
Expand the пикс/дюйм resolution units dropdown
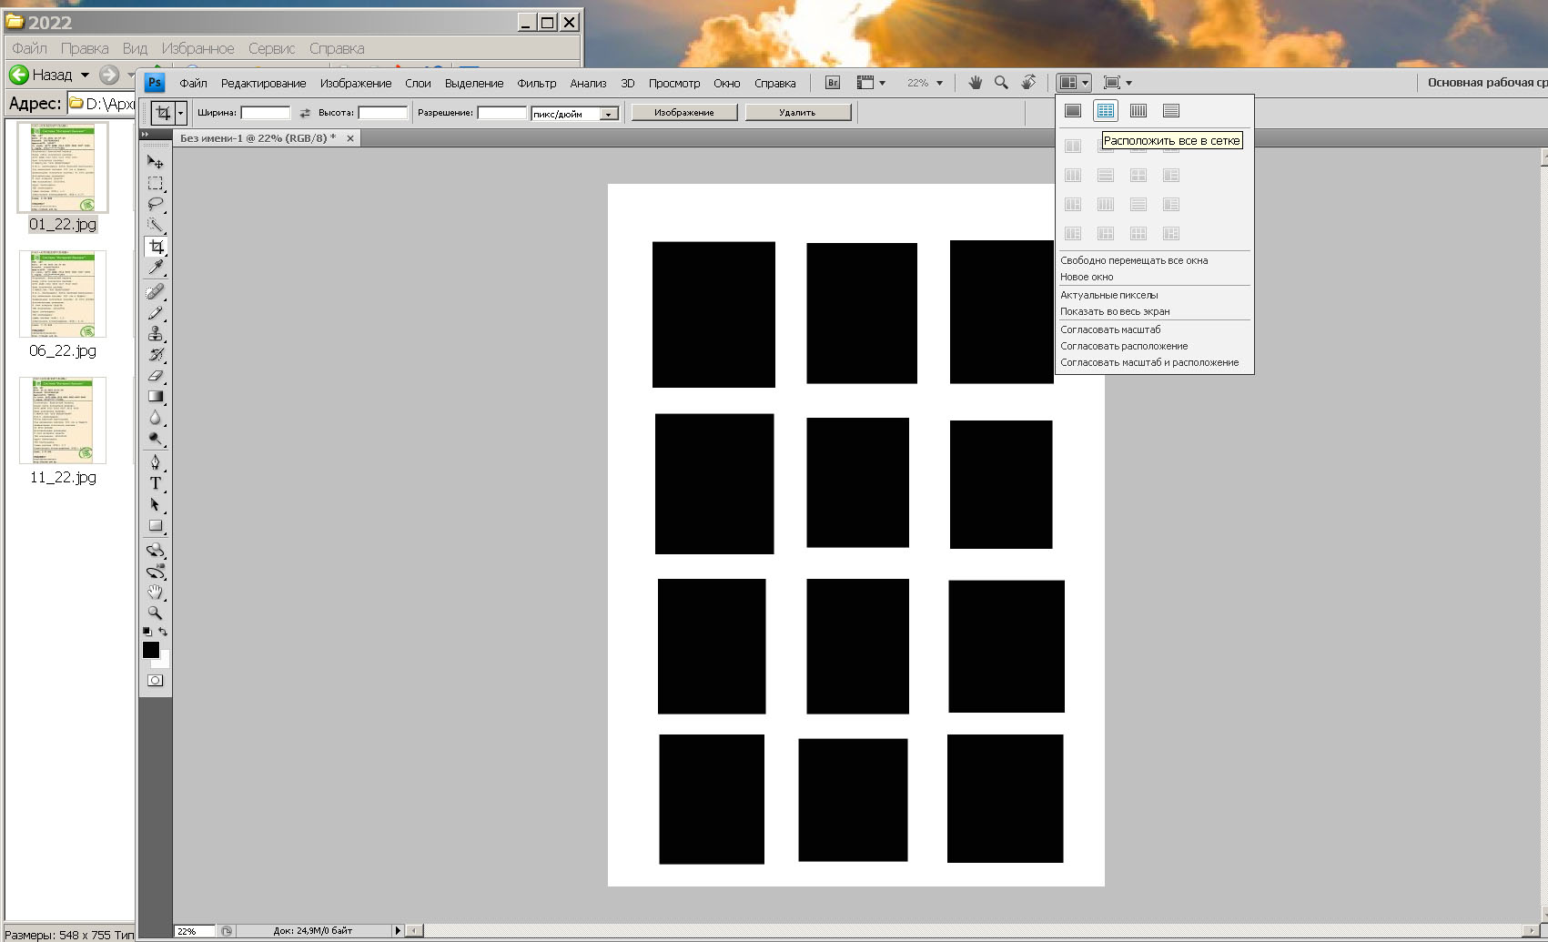pyautogui.click(x=609, y=114)
